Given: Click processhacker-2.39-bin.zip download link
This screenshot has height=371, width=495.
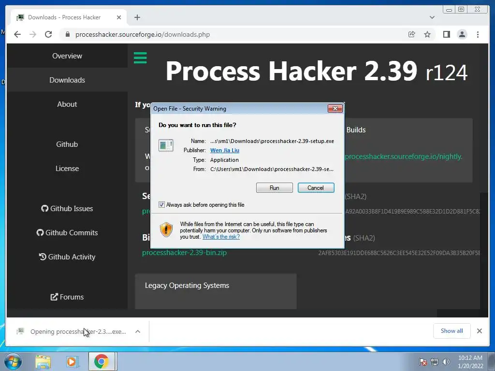Looking at the screenshot, I should (x=184, y=252).
